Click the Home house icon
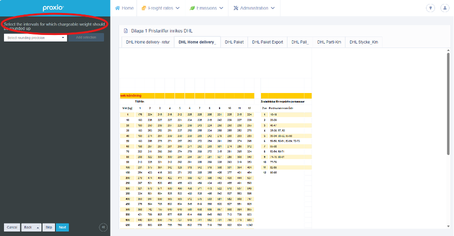The image size is (454, 236). pos(117,8)
